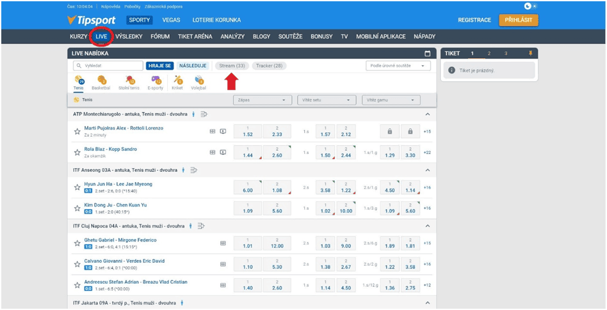Collapse the ATP Montechiarugolo section

click(428, 114)
